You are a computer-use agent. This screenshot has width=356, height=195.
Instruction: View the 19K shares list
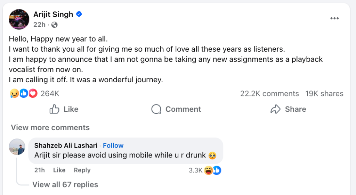click(324, 93)
